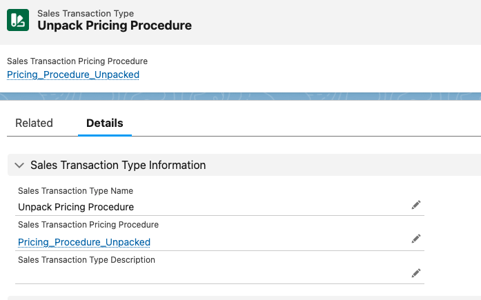Click the decorative blue banner strip
This screenshot has height=300, width=481.
click(x=240, y=97)
